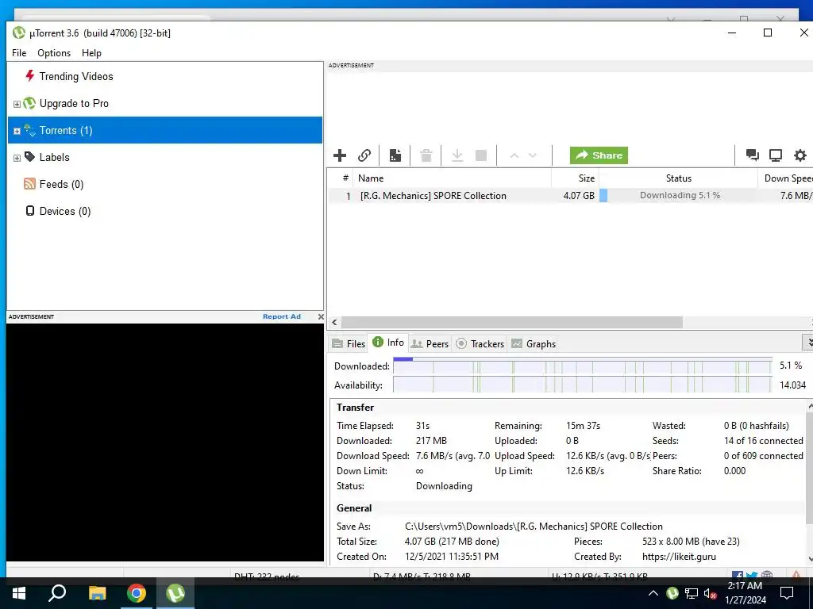Image resolution: width=813 pixels, height=609 pixels.
Task: Click the Availability pieces bar
Action: (x=582, y=385)
